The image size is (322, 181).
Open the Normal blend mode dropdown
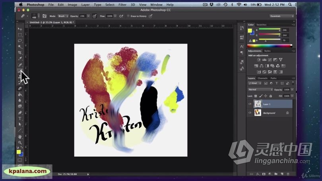coord(260,90)
